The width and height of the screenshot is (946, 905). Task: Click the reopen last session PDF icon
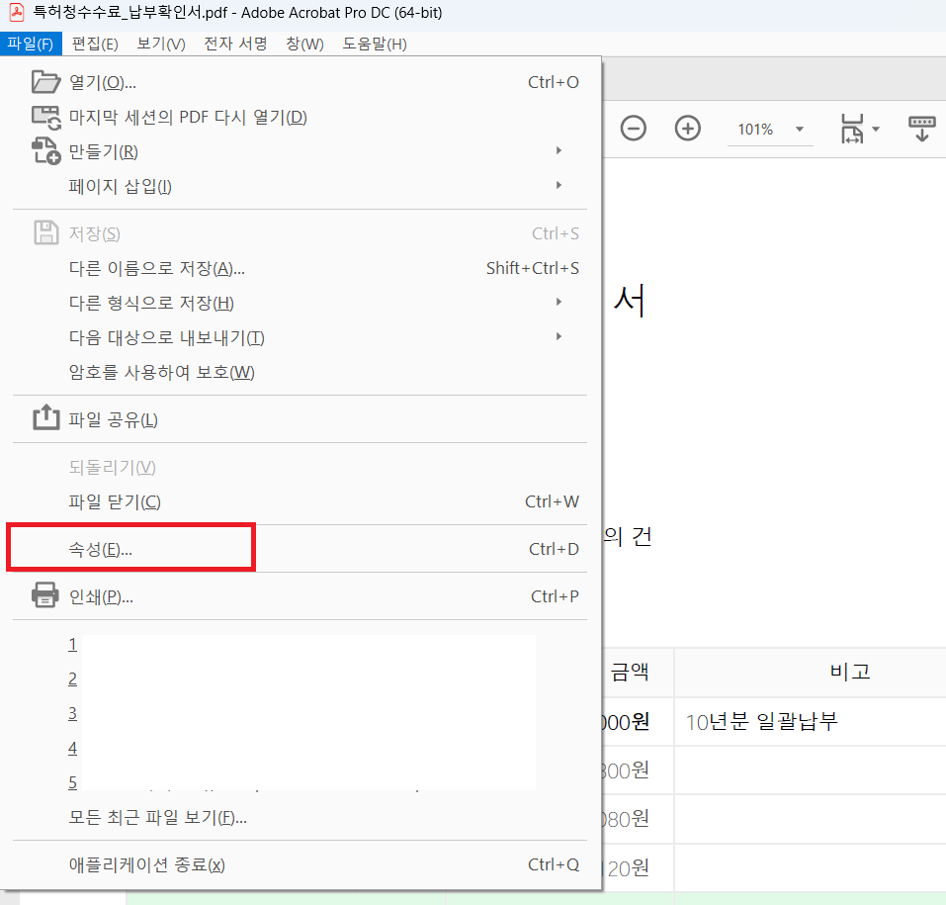[45, 117]
